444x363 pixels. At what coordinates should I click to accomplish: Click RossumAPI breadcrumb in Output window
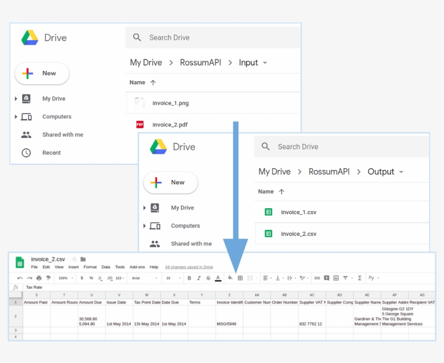click(329, 171)
